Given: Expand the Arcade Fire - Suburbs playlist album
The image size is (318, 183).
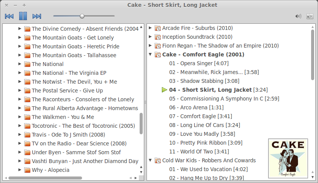Looking at the screenshot, I should click(x=150, y=28).
